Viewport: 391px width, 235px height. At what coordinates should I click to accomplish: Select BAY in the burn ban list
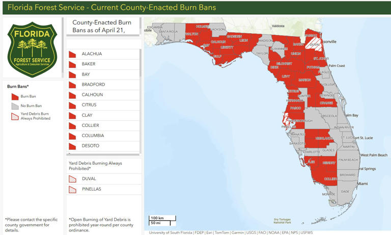(x=103, y=74)
